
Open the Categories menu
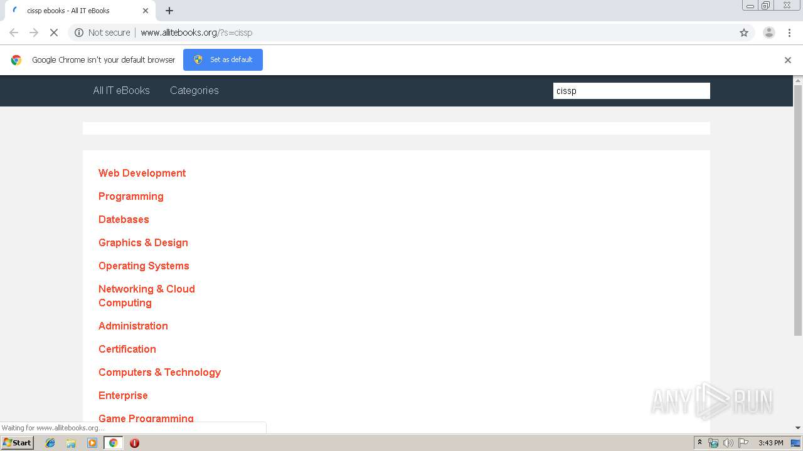194,90
